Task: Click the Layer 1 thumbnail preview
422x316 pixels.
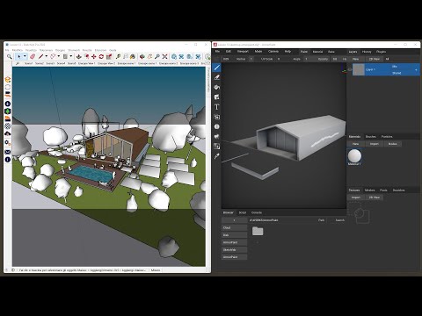Action: tap(358, 69)
